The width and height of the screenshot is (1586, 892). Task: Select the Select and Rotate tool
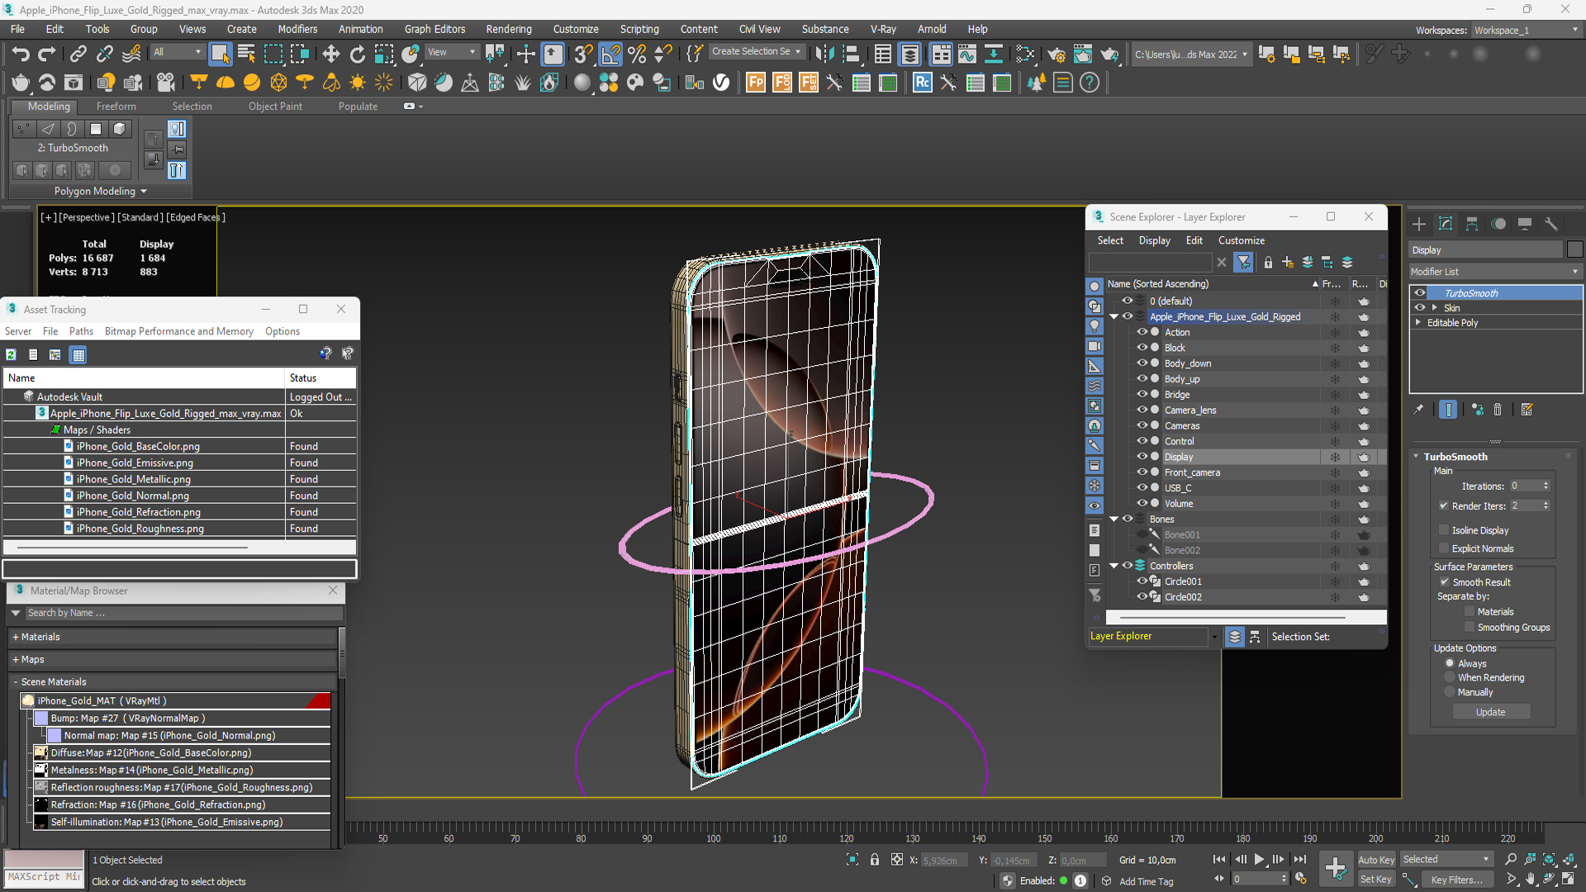pyautogui.click(x=357, y=55)
